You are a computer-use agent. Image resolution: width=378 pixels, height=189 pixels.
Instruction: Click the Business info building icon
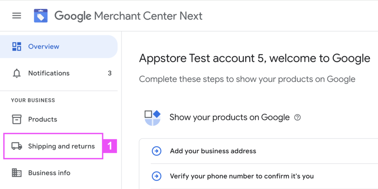tap(17, 173)
